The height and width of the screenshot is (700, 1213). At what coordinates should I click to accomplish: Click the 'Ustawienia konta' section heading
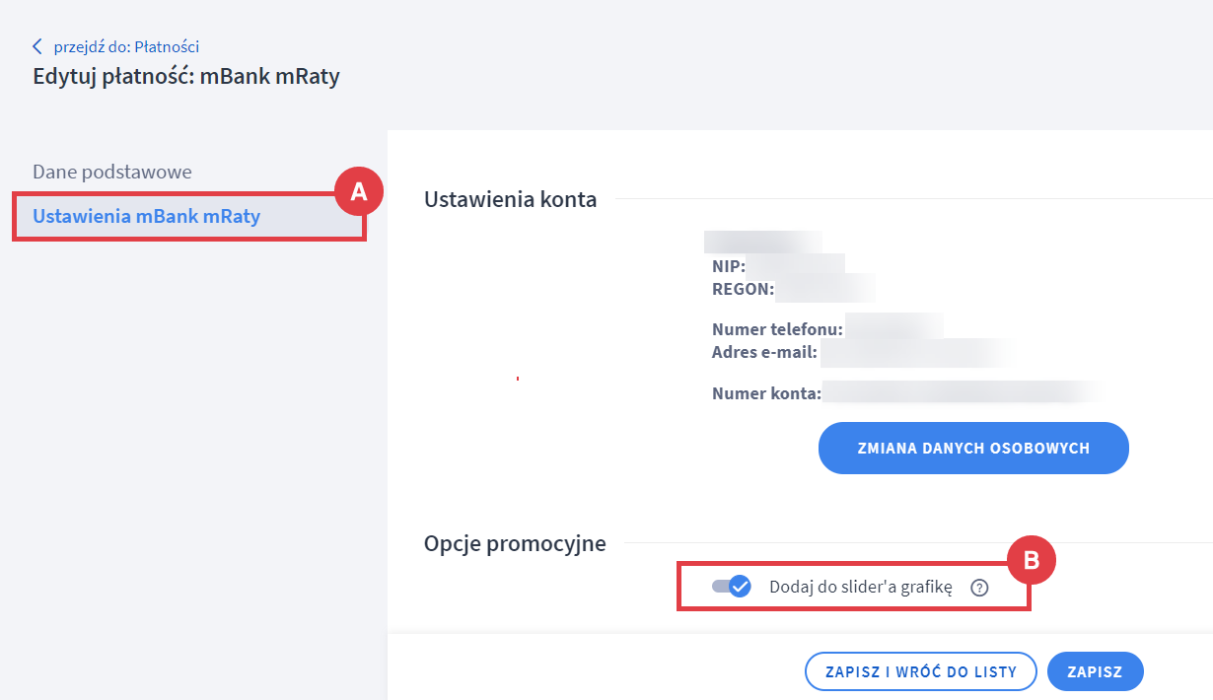[510, 199]
